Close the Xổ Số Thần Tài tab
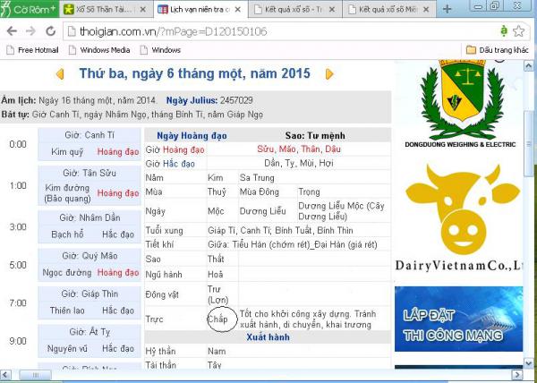This screenshot has width=537, height=383. click(x=143, y=10)
